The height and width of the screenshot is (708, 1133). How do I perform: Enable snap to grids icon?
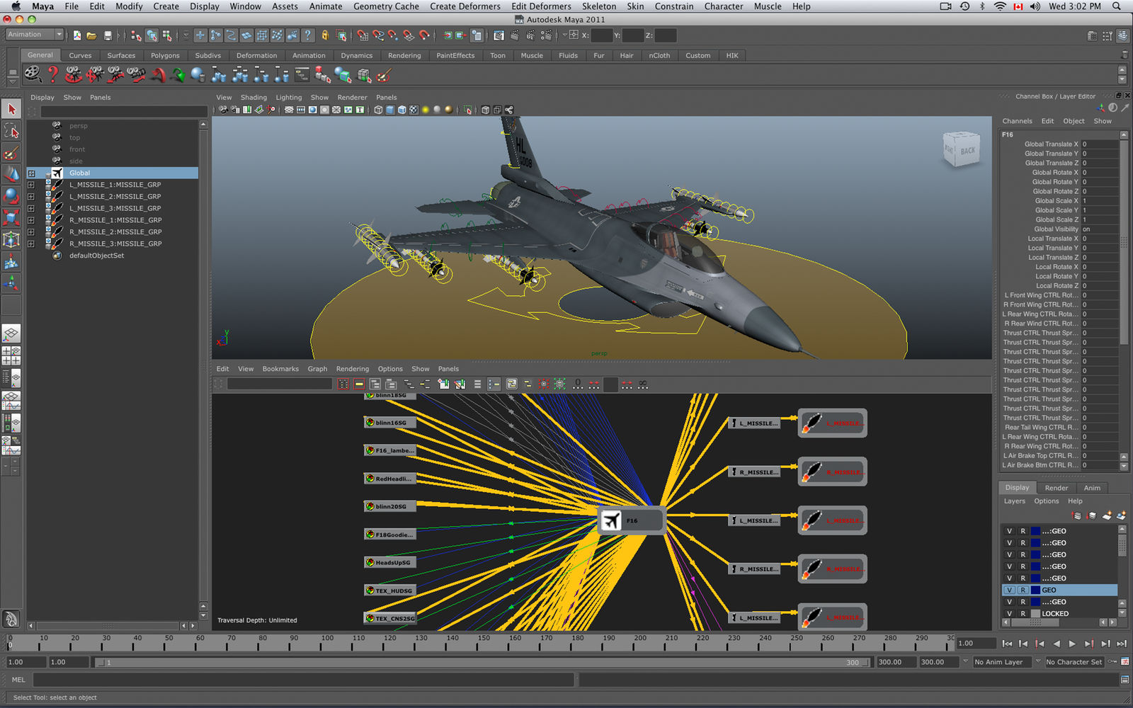point(362,35)
